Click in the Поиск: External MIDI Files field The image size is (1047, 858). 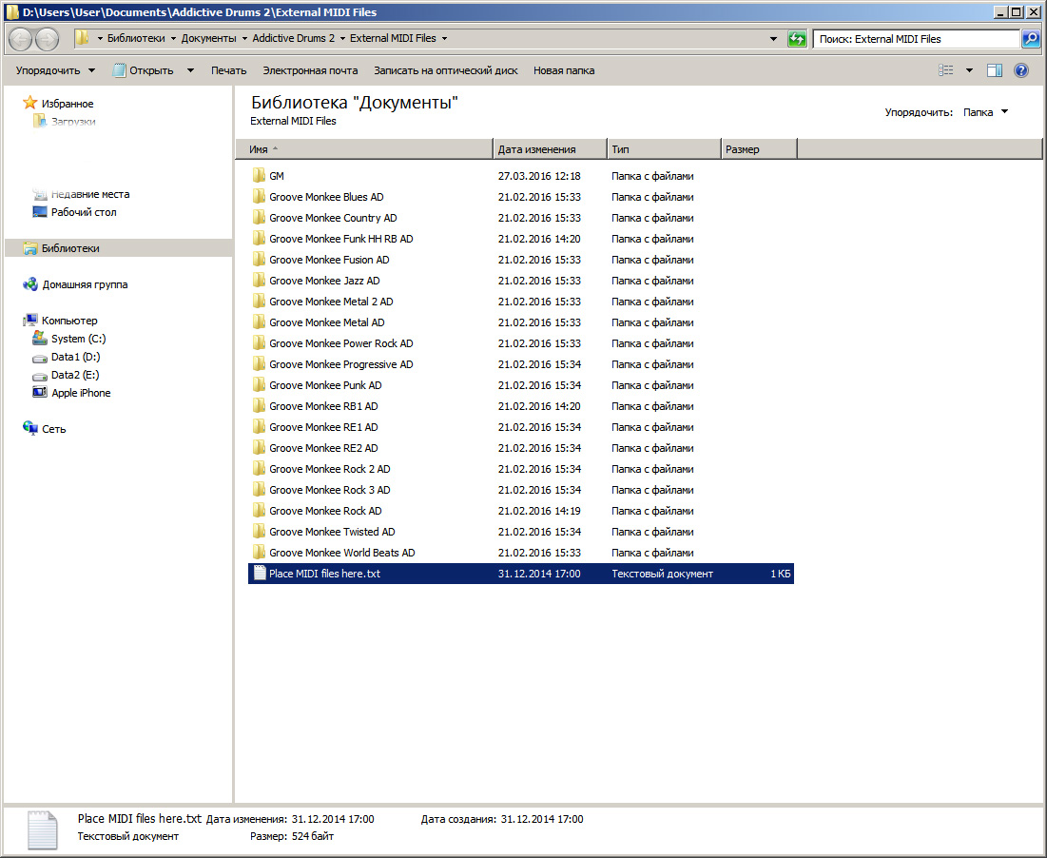pyautogui.click(x=916, y=39)
